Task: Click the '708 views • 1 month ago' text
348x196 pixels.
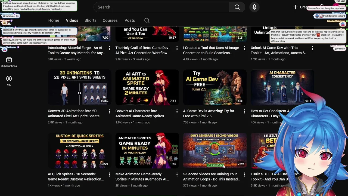Action: pos(200,122)
